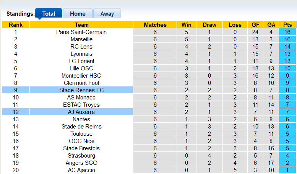Click the Pts column header

(288, 25)
